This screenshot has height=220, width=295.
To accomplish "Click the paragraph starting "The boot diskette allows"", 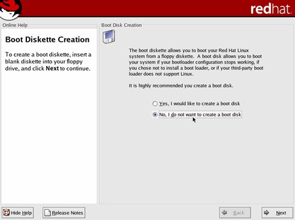I will pyautogui.click(x=196, y=62).
